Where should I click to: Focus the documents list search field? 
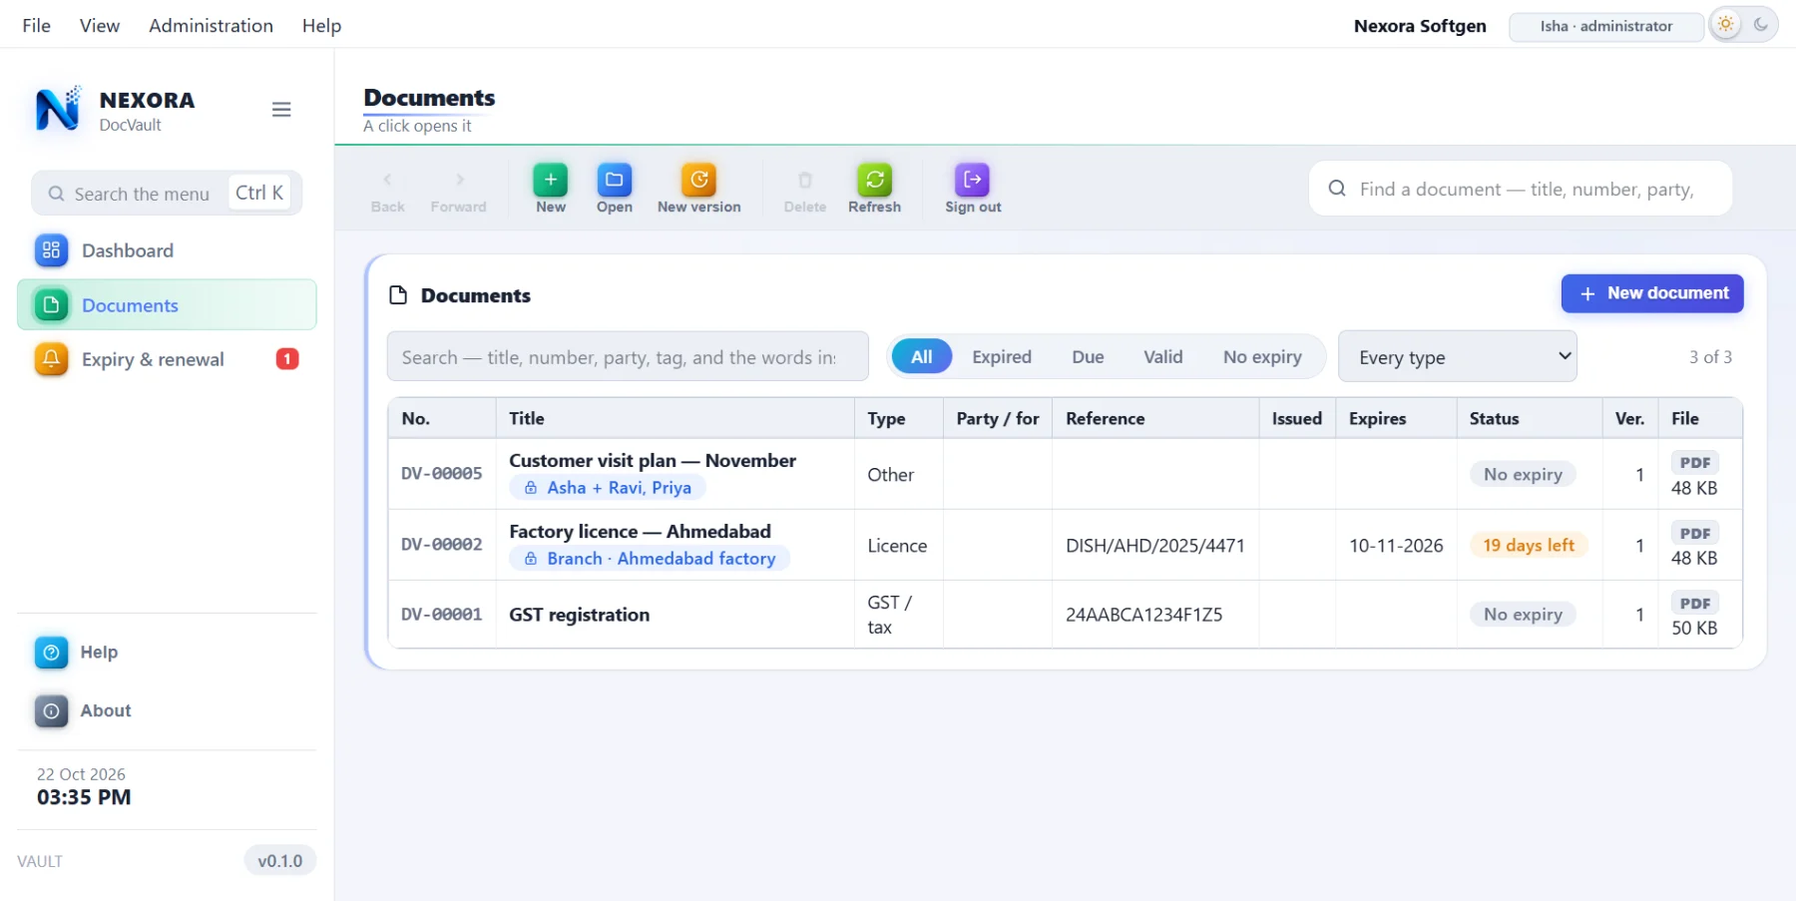[x=628, y=356]
